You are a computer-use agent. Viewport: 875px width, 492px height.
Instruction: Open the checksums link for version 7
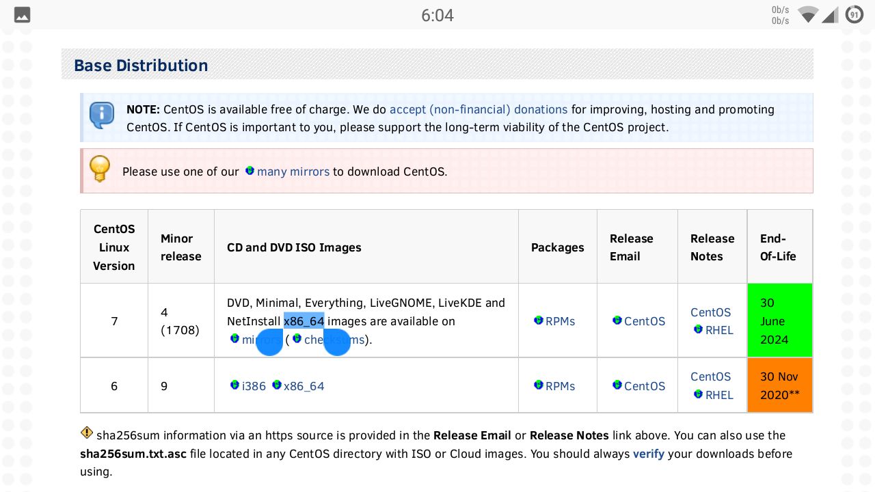[x=334, y=340]
